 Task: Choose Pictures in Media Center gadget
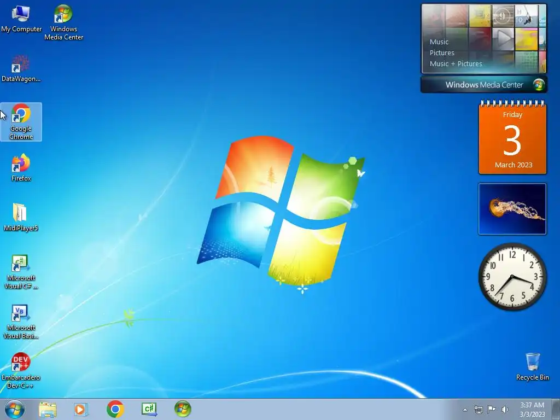tap(442, 53)
